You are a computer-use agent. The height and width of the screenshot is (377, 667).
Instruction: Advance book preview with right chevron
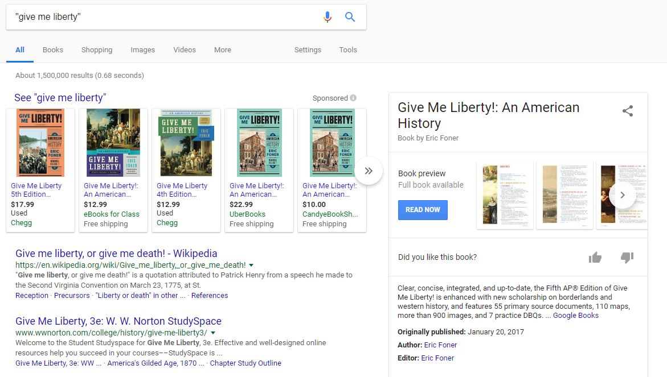pyautogui.click(x=622, y=195)
